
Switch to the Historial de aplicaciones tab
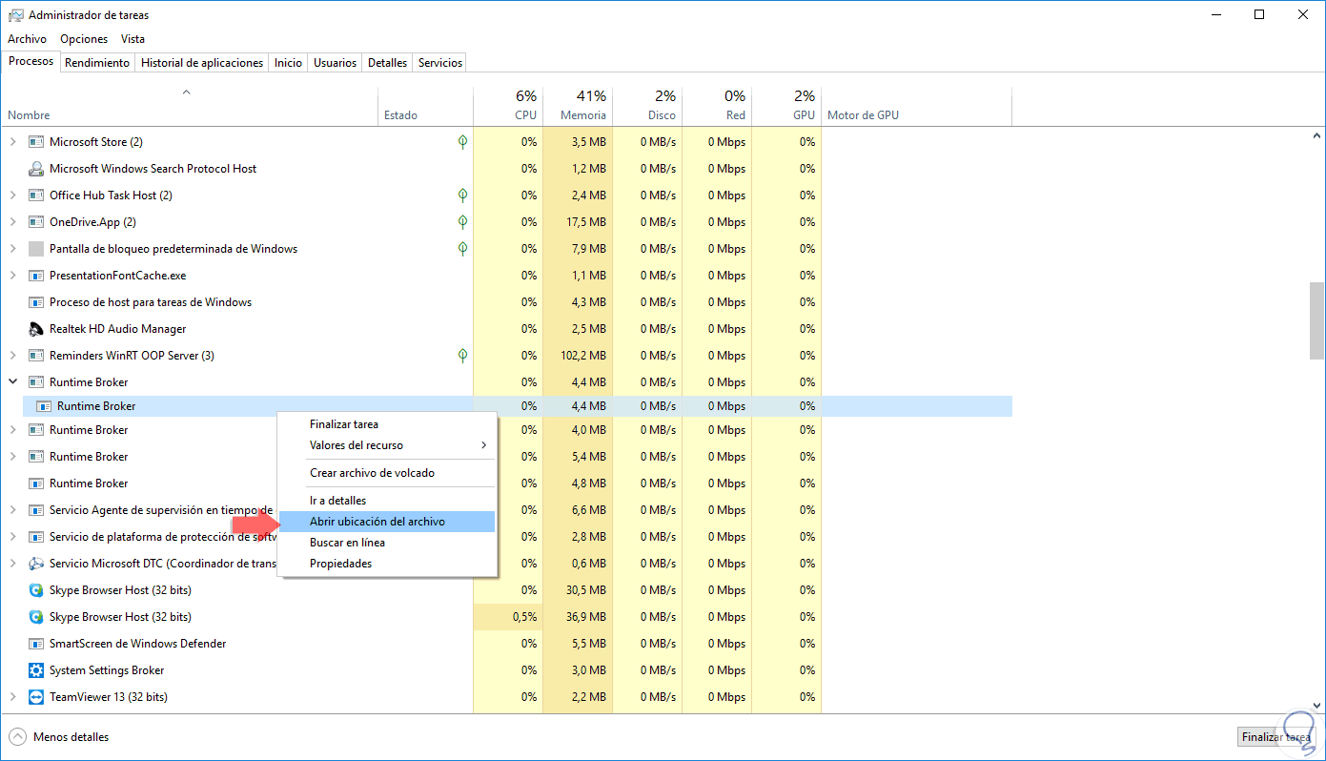click(202, 63)
